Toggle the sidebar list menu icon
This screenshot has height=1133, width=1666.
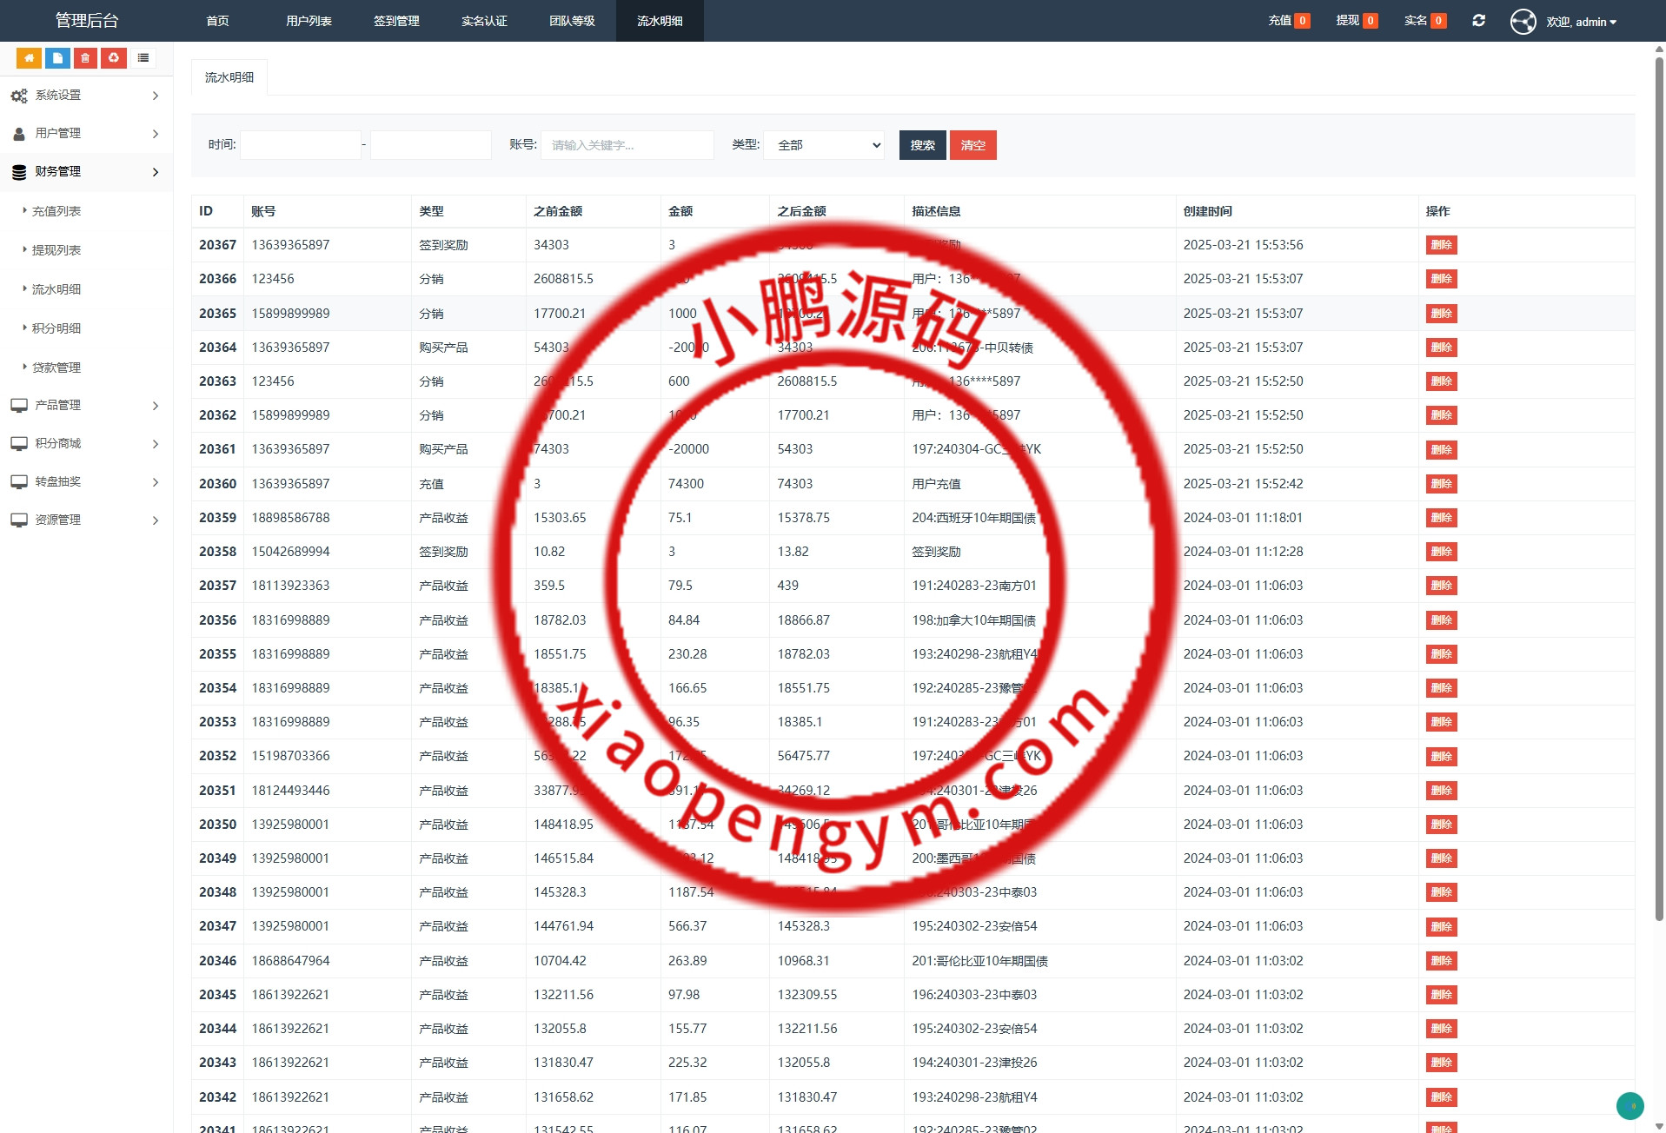coord(143,58)
